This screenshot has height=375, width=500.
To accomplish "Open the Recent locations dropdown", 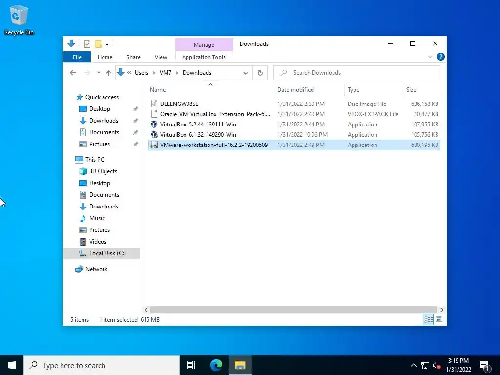I will pyautogui.click(x=99, y=73).
